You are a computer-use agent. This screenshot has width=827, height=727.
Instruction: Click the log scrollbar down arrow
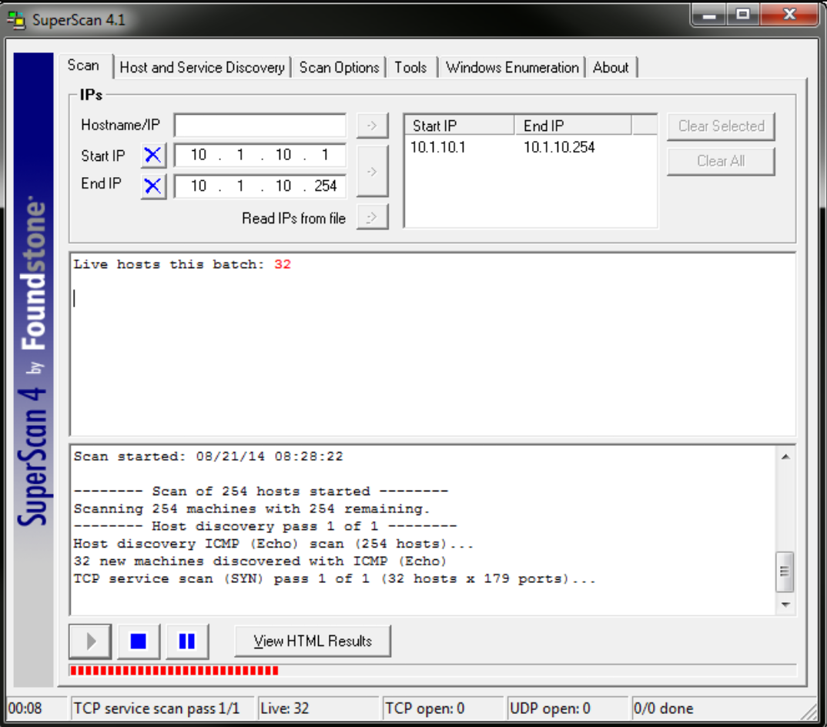click(x=785, y=605)
